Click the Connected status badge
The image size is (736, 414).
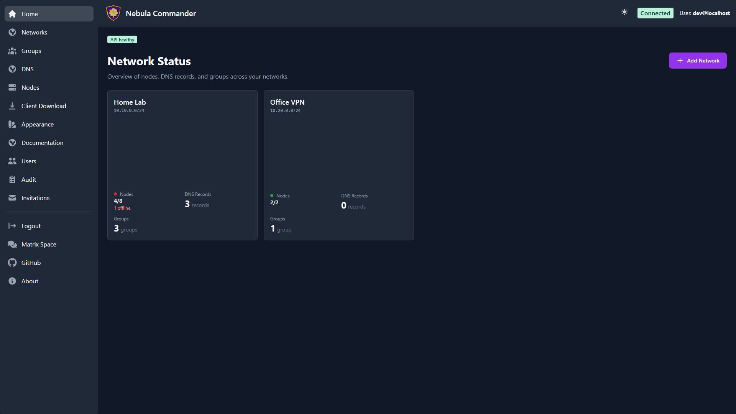(655, 13)
